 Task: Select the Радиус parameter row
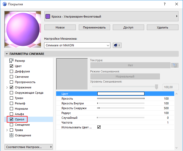(115, 113)
